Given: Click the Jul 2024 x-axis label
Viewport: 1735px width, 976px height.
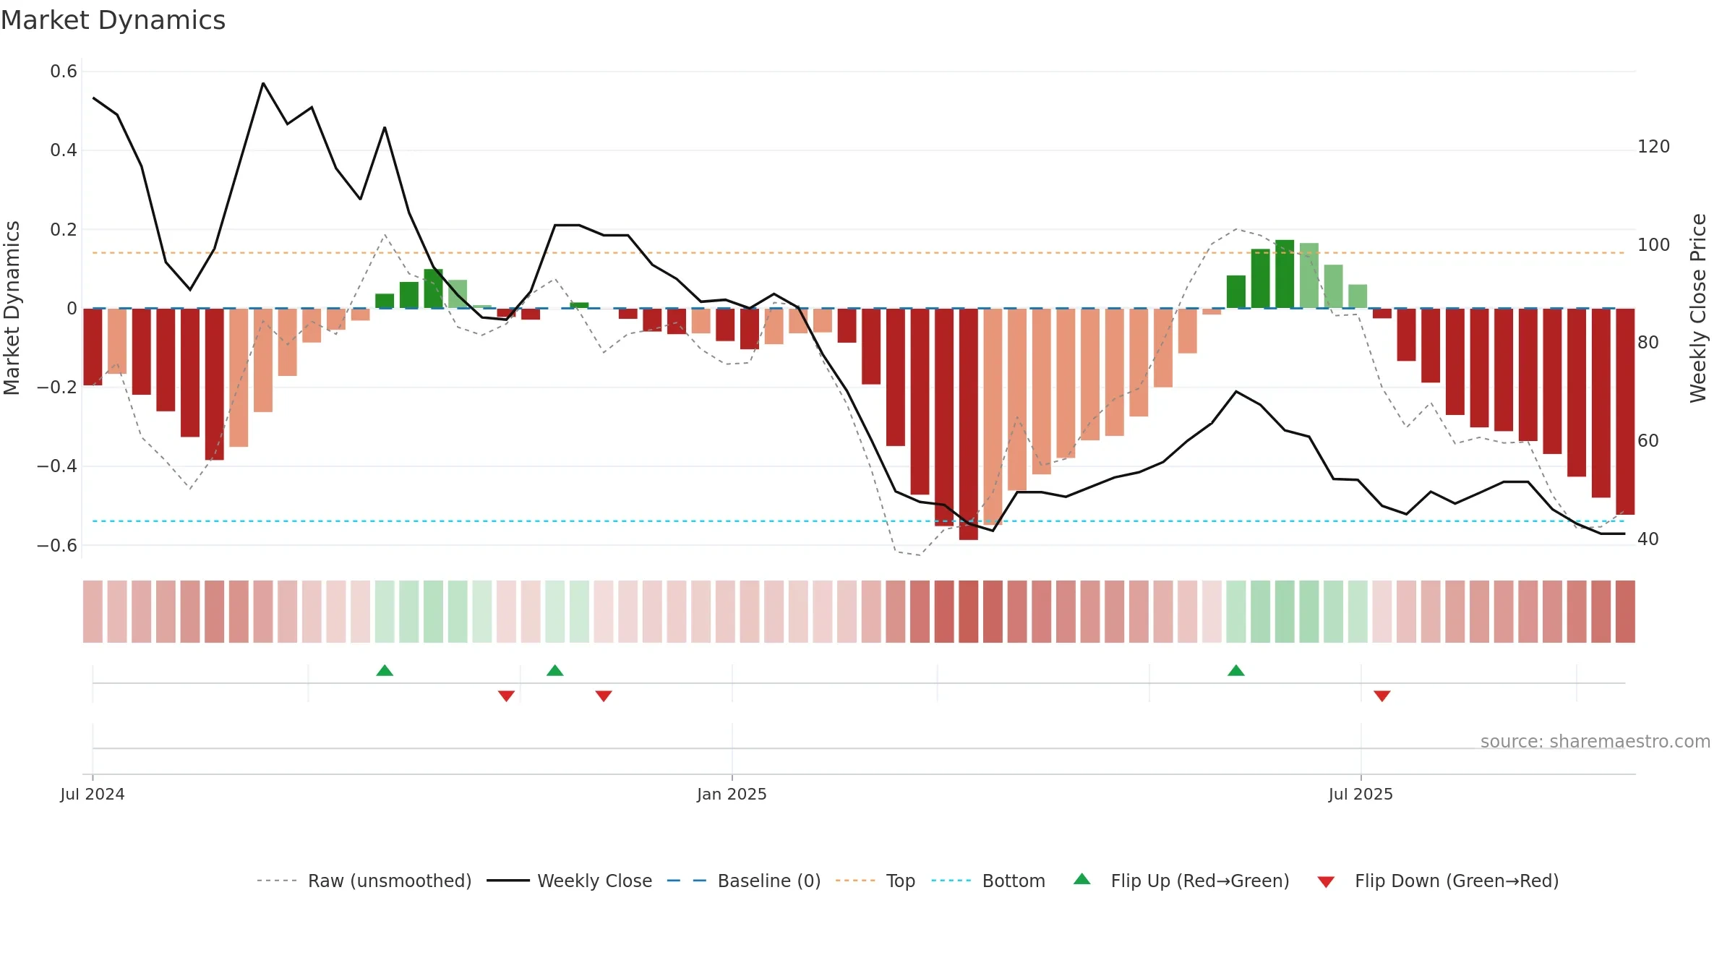Looking at the screenshot, I should [93, 794].
